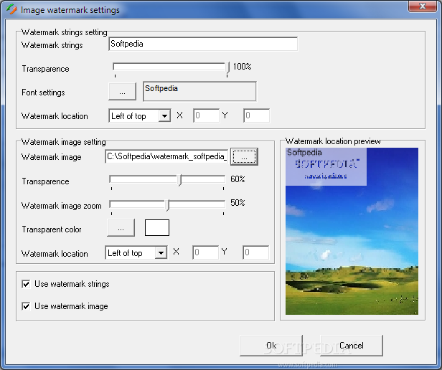Click Y field in image setting
The height and width of the screenshot is (370, 442).
[x=255, y=252]
